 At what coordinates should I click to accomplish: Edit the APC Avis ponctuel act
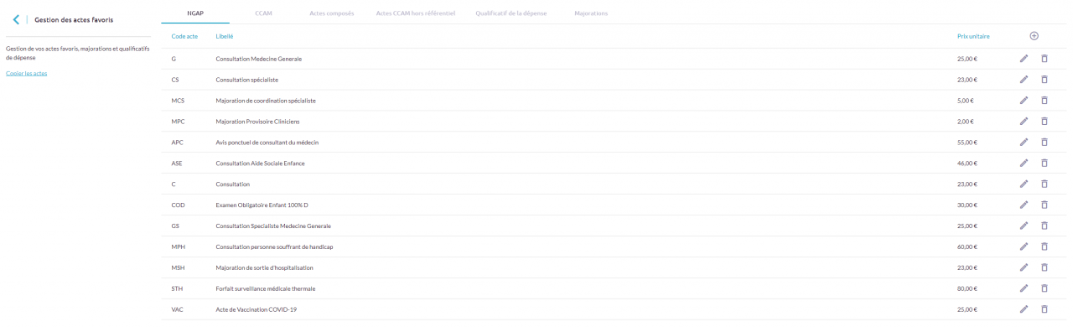pos(1024,143)
